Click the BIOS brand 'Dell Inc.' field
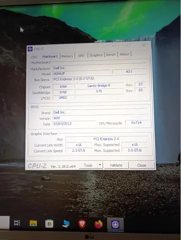Image resolution: width=181 pixels, height=240 pixels. click(99, 112)
